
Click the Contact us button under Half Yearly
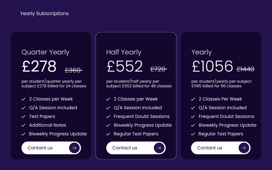pyautogui.click(x=136, y=148)
